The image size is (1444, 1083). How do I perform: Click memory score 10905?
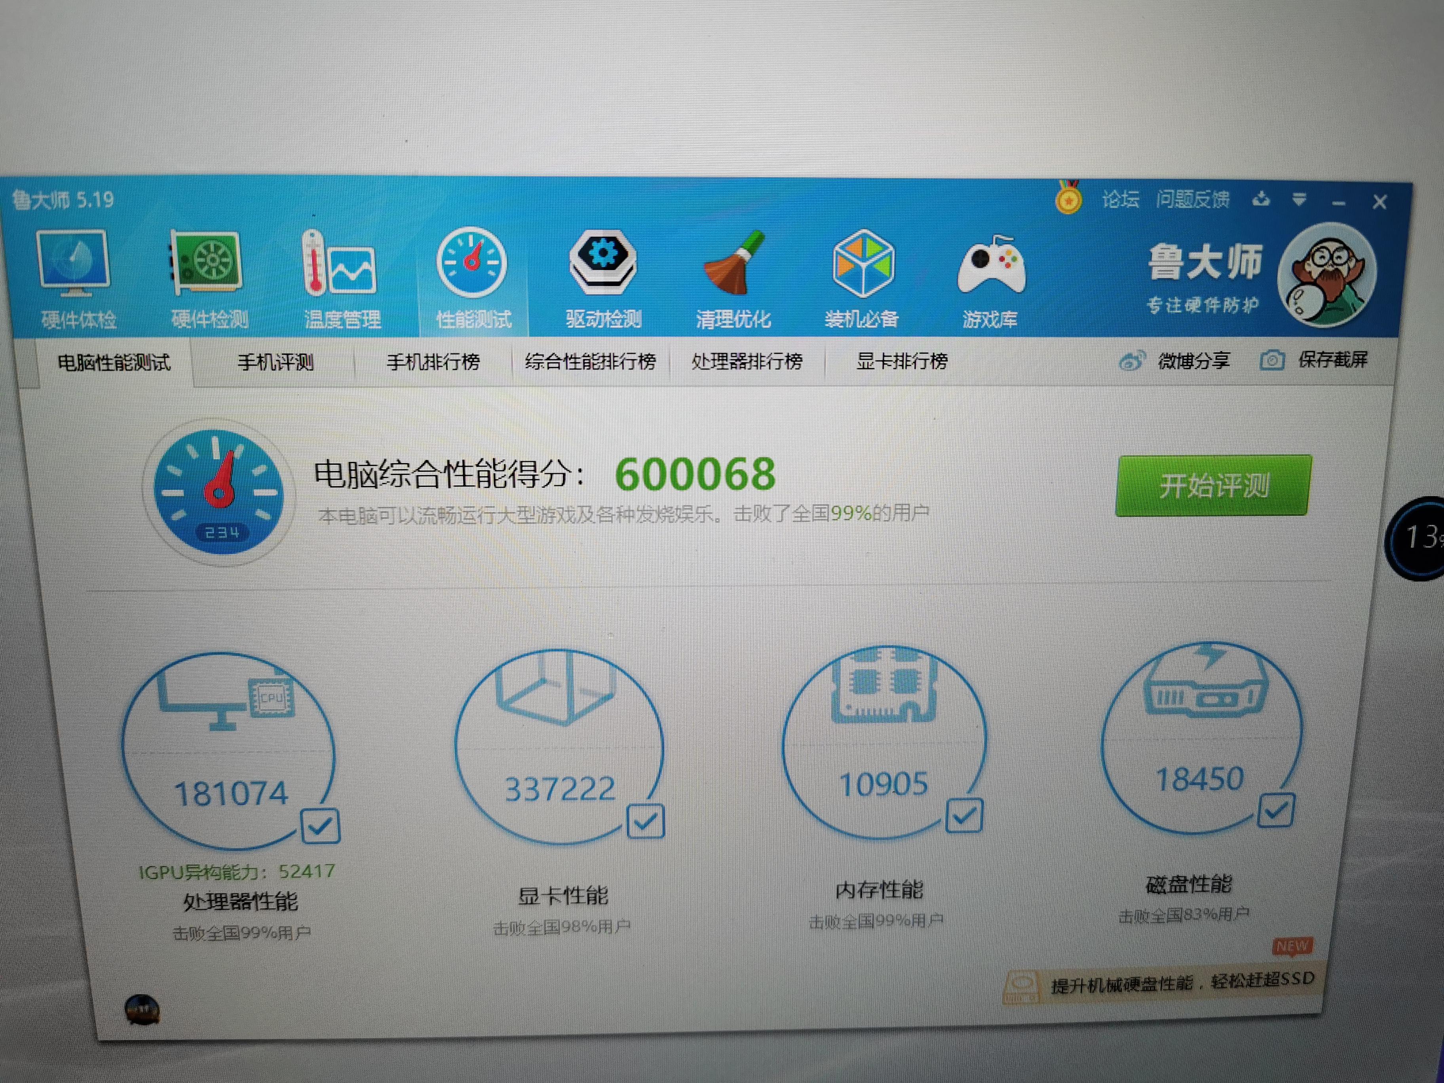(883, 784)
